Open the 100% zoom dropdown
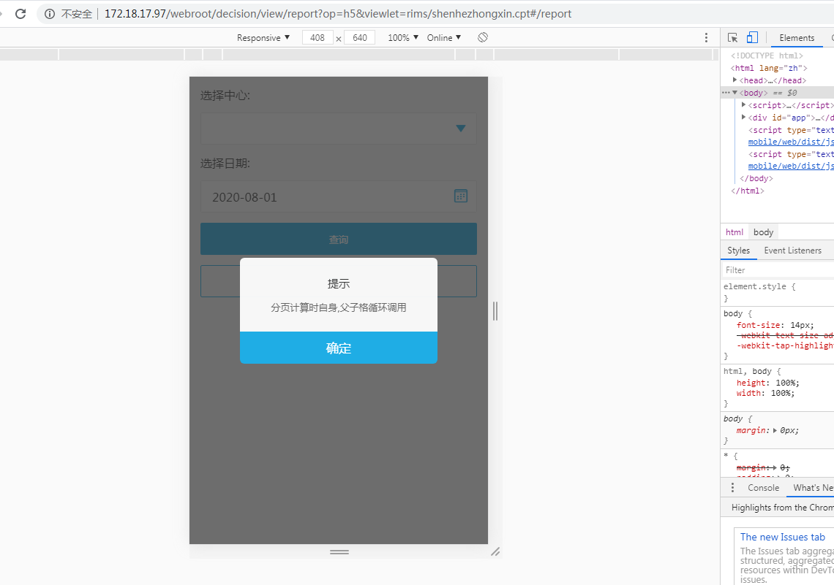Viewport: 834px width, 585px height. coord(403,38)
